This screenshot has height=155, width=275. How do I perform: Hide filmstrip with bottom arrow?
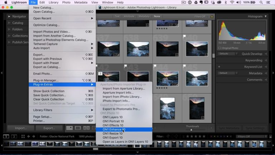coord(137,152)
